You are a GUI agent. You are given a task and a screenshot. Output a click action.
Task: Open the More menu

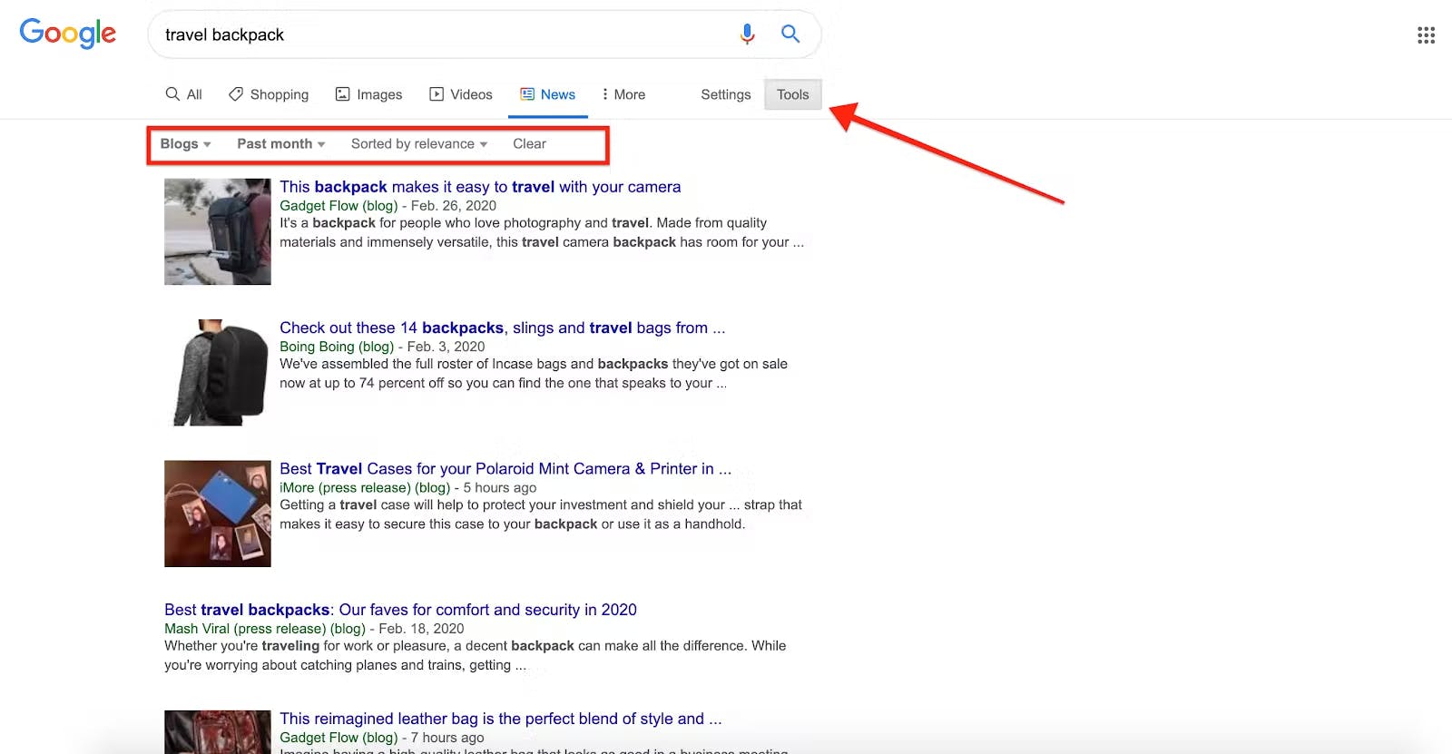(623, 94)
